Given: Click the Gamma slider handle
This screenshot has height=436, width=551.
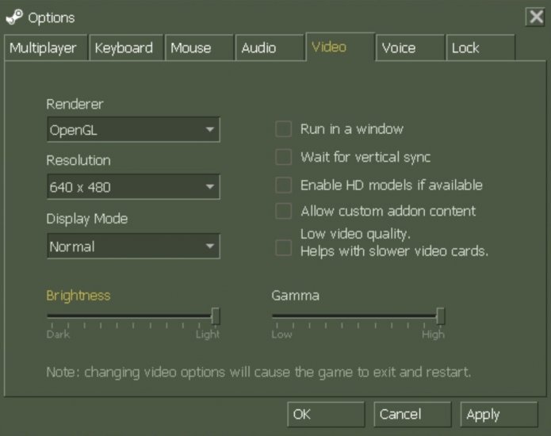Looking at the screenshot, I should click(440, 316).
